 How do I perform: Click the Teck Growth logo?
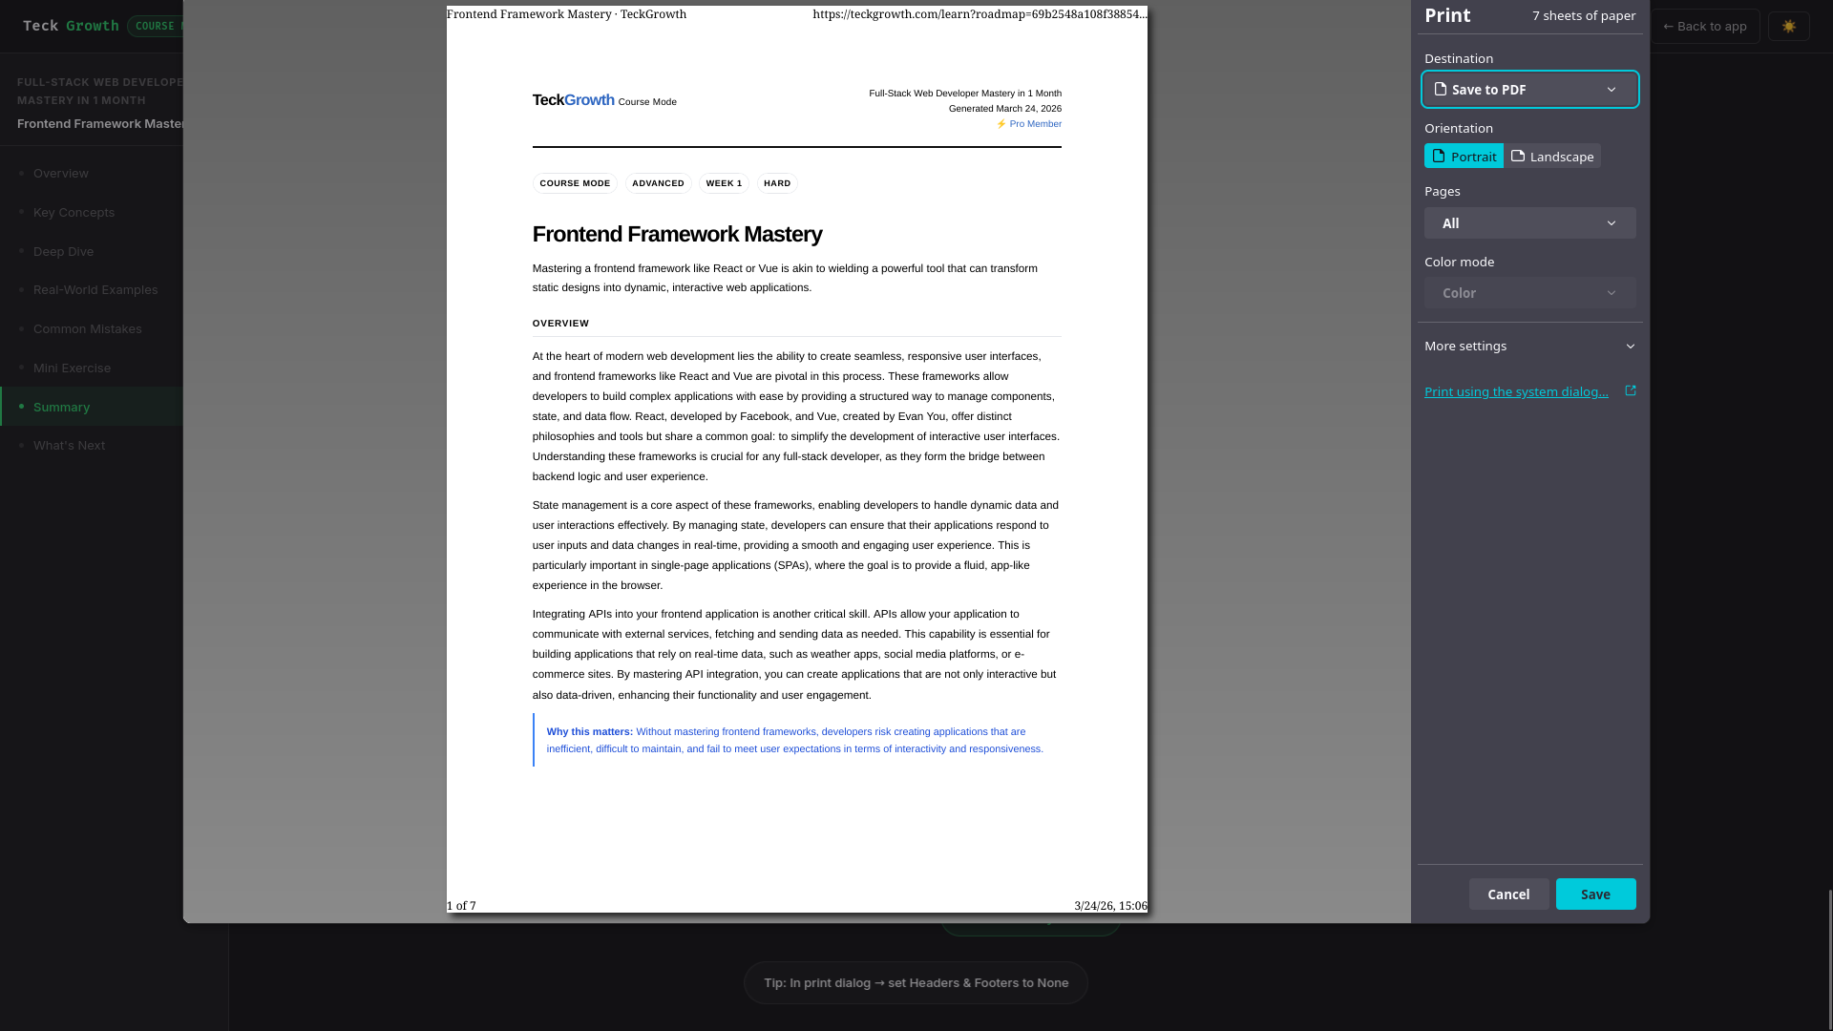point(71,27)
